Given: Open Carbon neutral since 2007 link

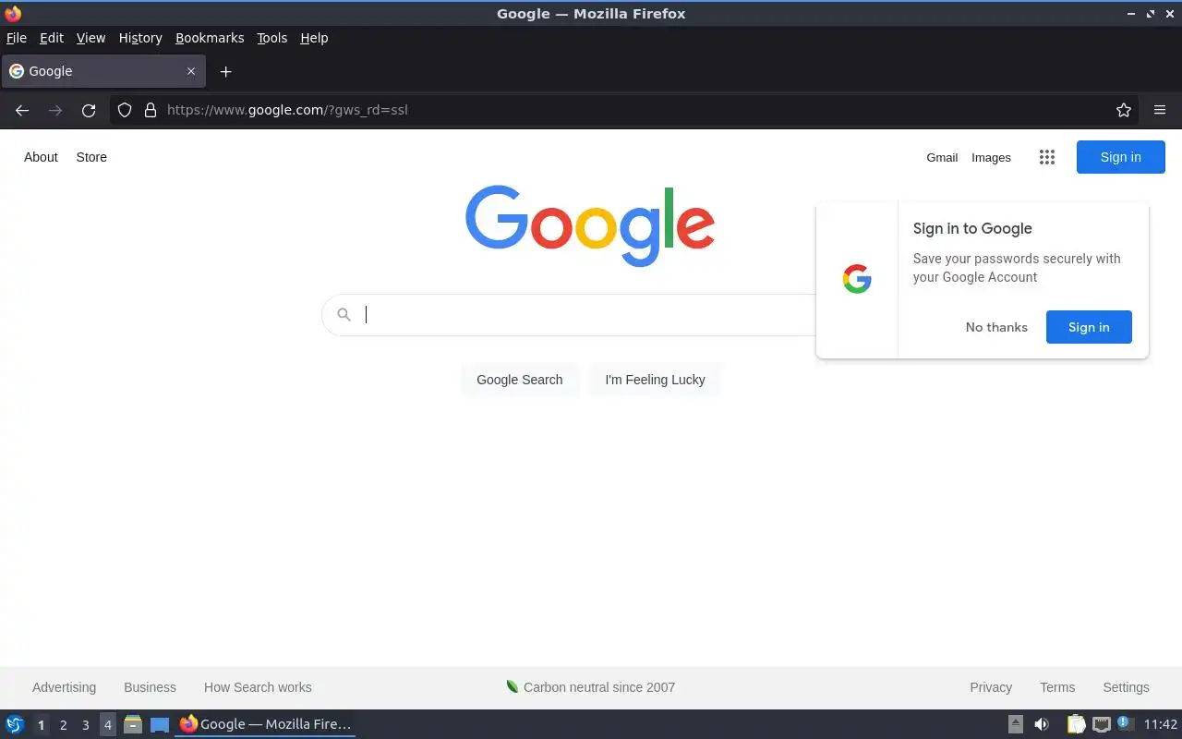Looking at the screenshot, I should pyautogui.click(x=599, y=687).
